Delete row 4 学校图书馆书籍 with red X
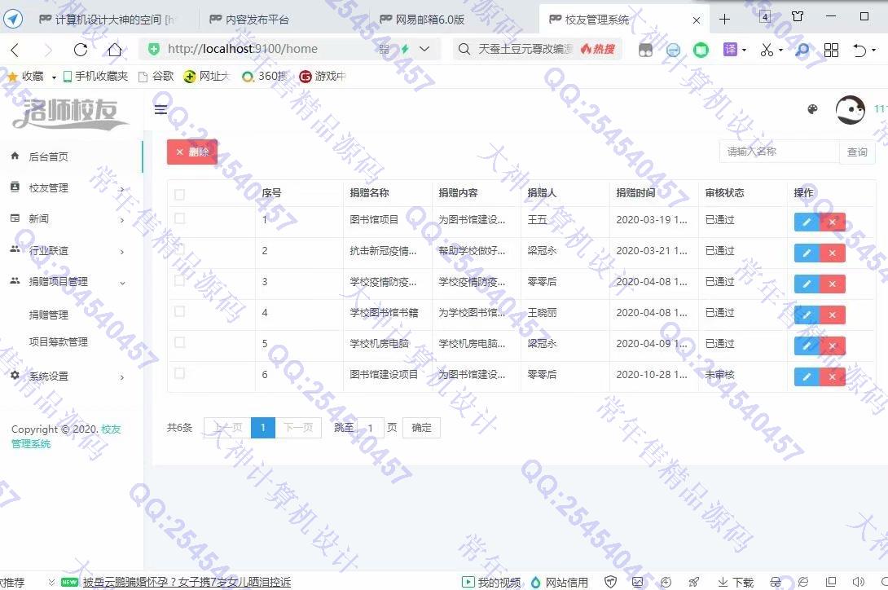Image resolution: width=888 pixels, height=590 pixels. pos(833,315)
